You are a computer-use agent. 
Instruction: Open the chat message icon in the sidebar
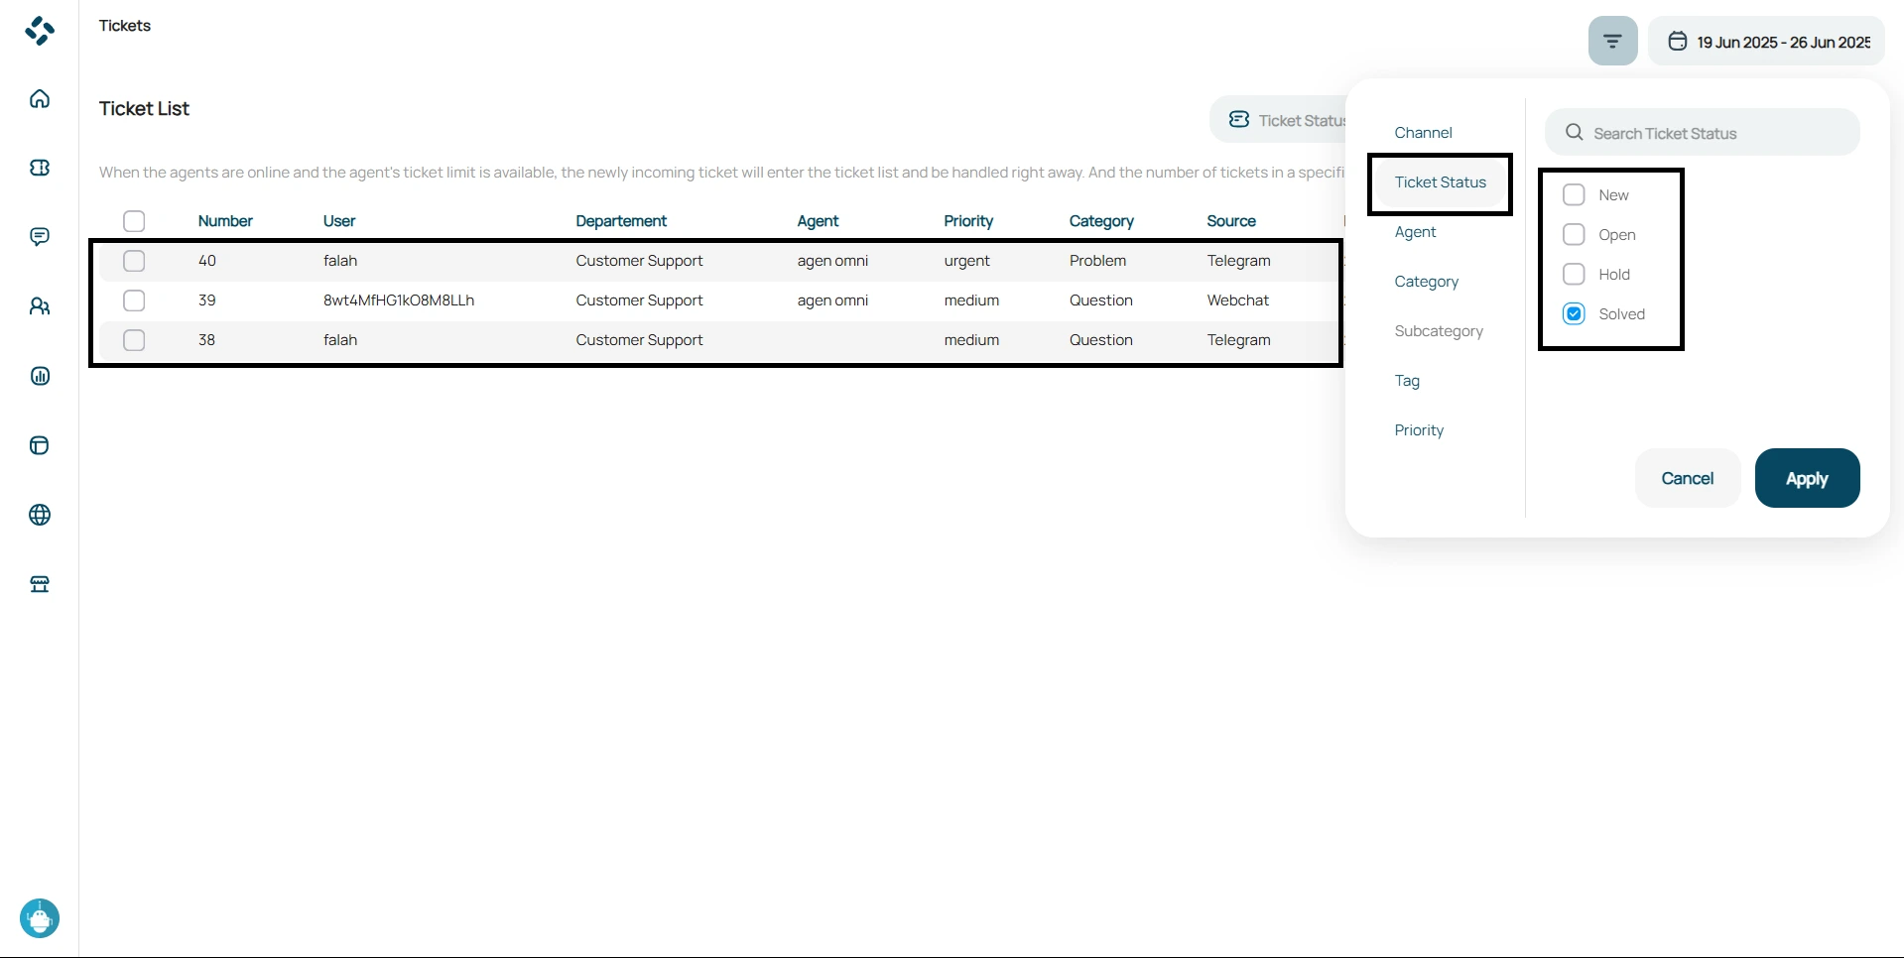coord(40,237)
